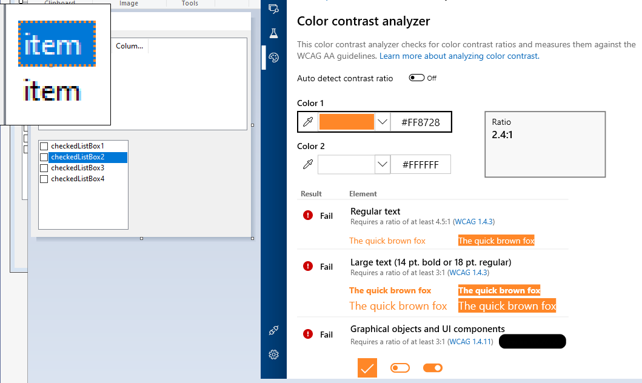Screen dimensions: 642x383
Task: Select the Color contrast palette icon
Action: point(273,58)
